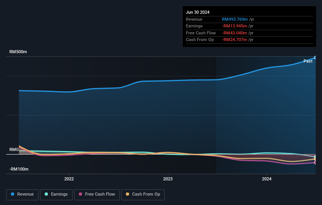Click the Revenue label in the tooltip
Screen dimensions: 322x205
[x=194, y=19]
